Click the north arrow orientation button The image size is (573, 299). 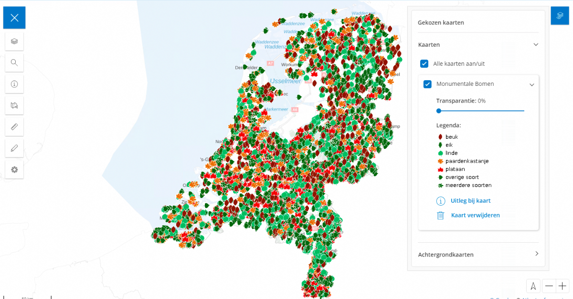coord(533,286)
